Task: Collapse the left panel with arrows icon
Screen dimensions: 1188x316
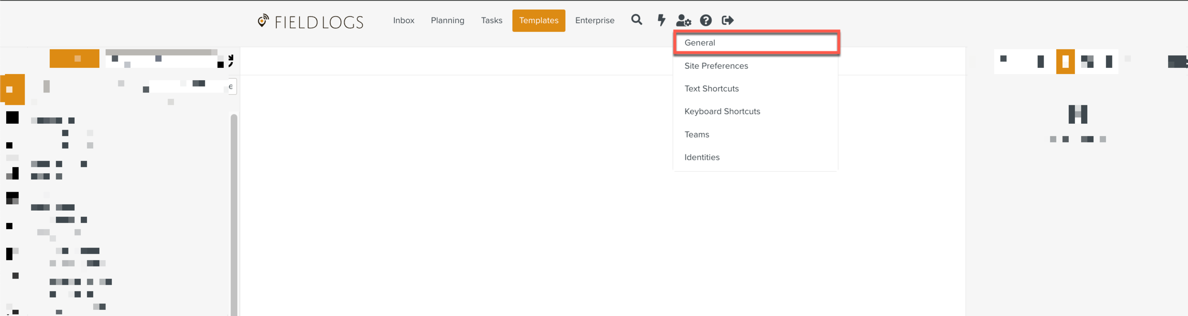Action: (231, 61)
